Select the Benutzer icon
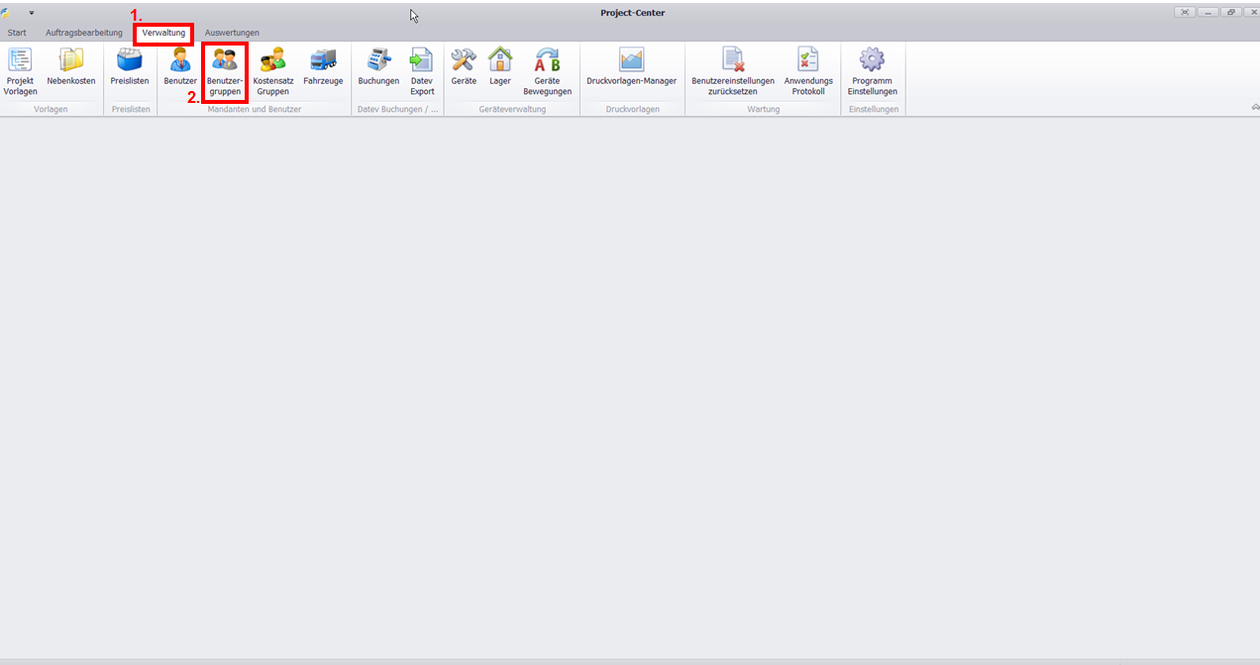Screen dimensions: 1260x665 coord(180,69)
